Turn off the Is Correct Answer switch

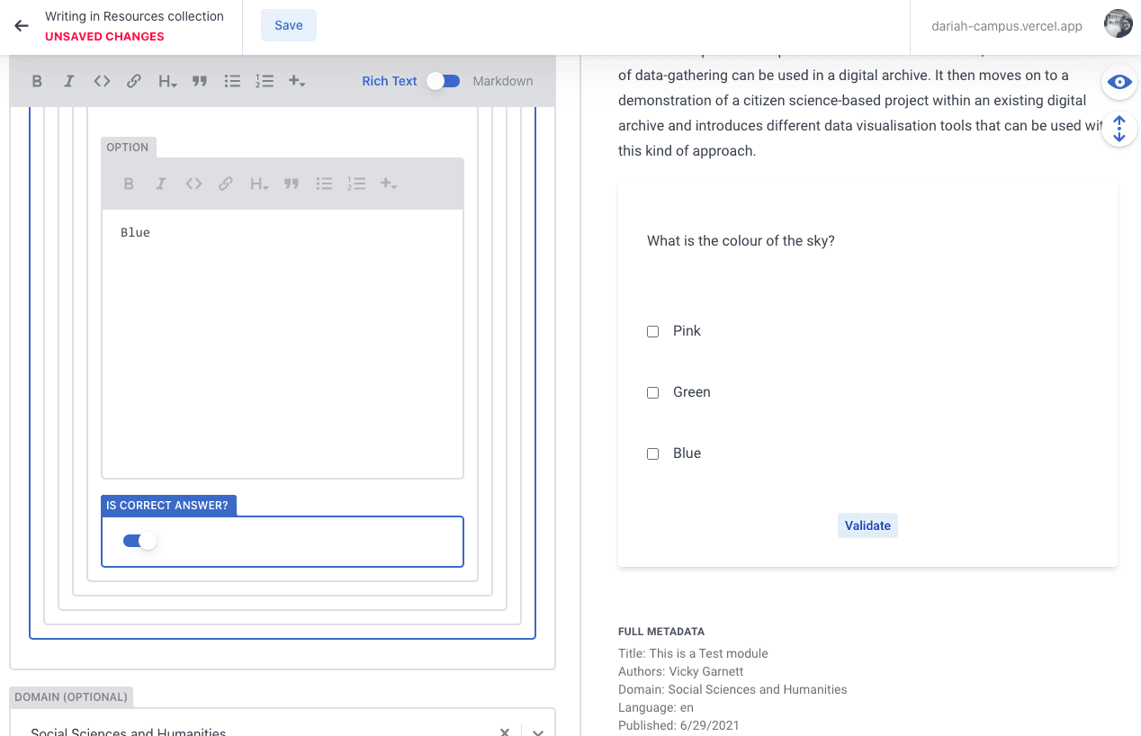tap(139, 541)
